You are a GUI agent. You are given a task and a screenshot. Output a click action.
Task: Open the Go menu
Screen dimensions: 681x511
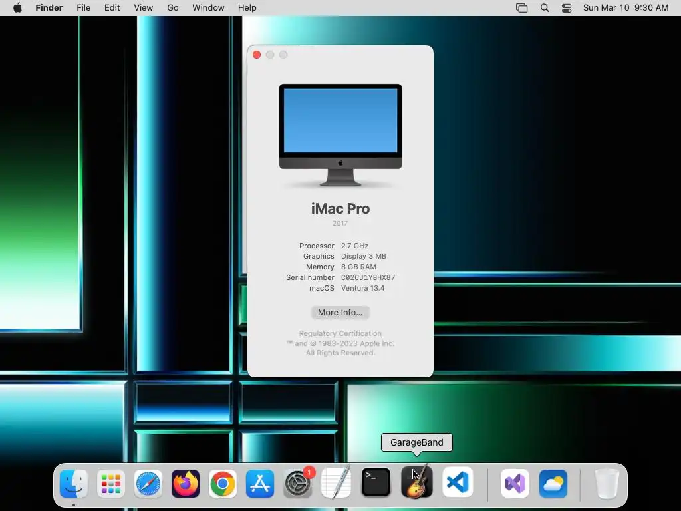point(173,8)
